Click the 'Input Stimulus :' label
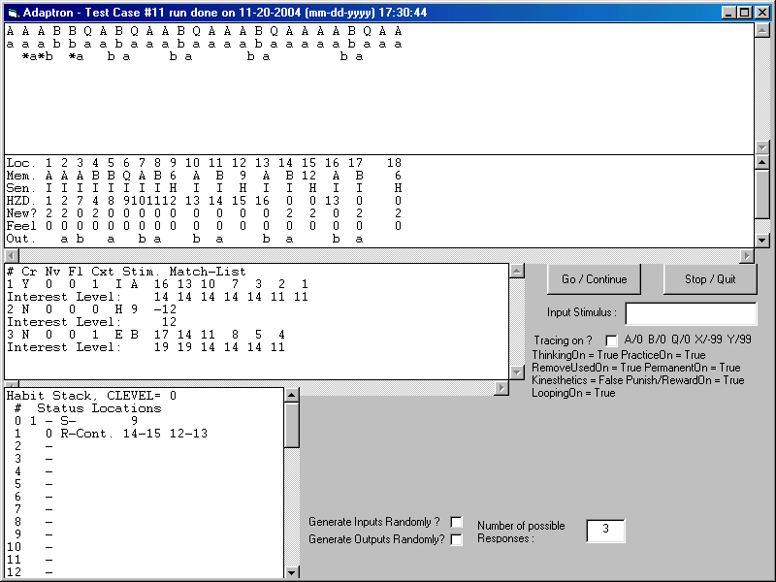776x582 pixels. [582, 312]
